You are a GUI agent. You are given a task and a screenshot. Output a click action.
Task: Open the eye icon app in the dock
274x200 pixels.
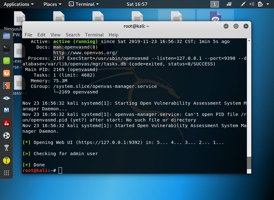point(7,98)
